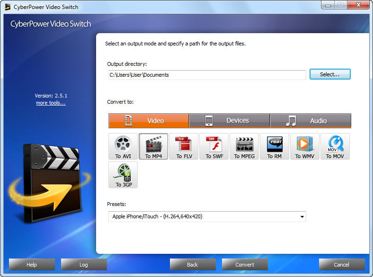The image size is (373, 277).
Task: Select the To AVI format icon
Action: pos(123,146)
